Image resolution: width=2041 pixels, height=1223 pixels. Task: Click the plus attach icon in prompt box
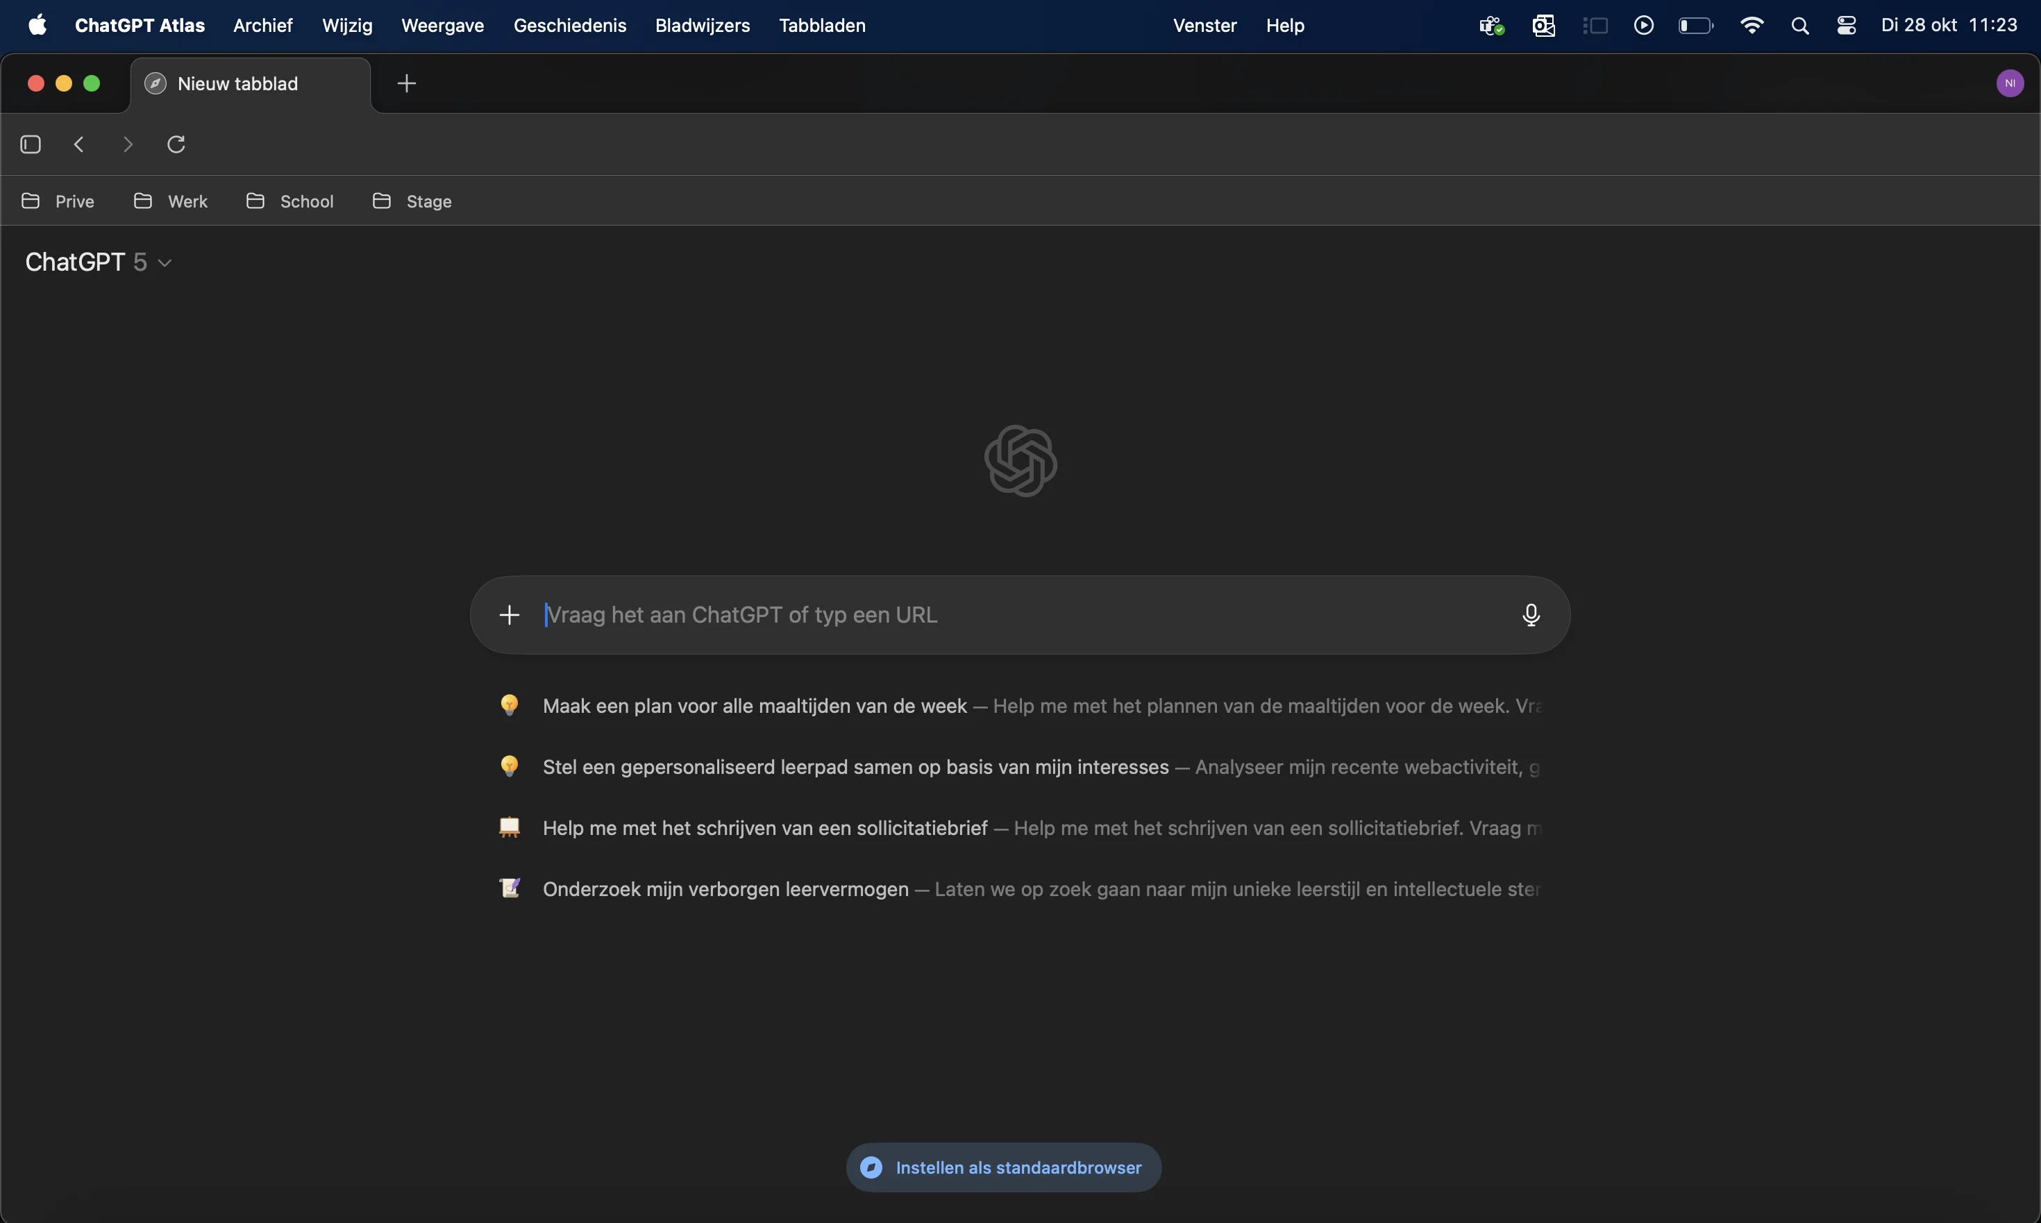click(x=510, y=615)
